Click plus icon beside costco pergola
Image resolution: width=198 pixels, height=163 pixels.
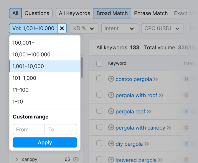pyautogui.click(x=111, y=79)
